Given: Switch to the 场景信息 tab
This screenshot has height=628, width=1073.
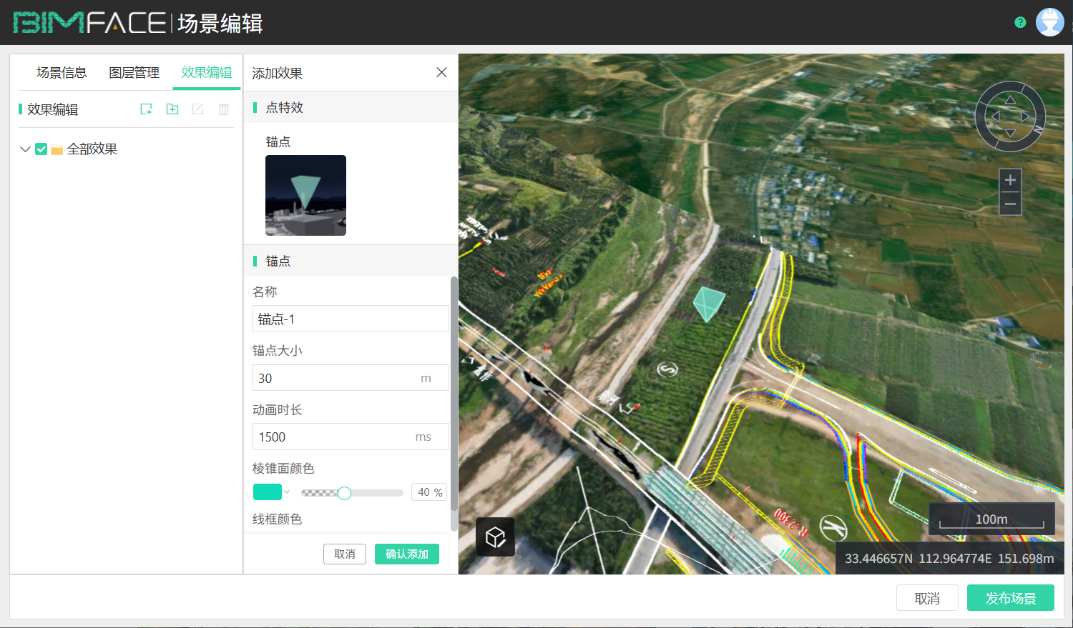Looking at the screenshot, I should [x=62, y=73].
